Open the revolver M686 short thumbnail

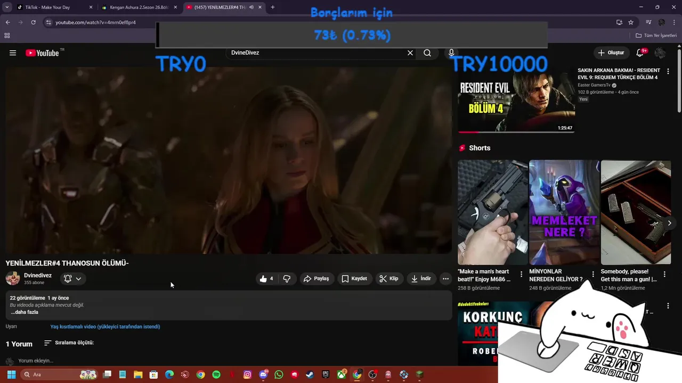tap(493, 212)
